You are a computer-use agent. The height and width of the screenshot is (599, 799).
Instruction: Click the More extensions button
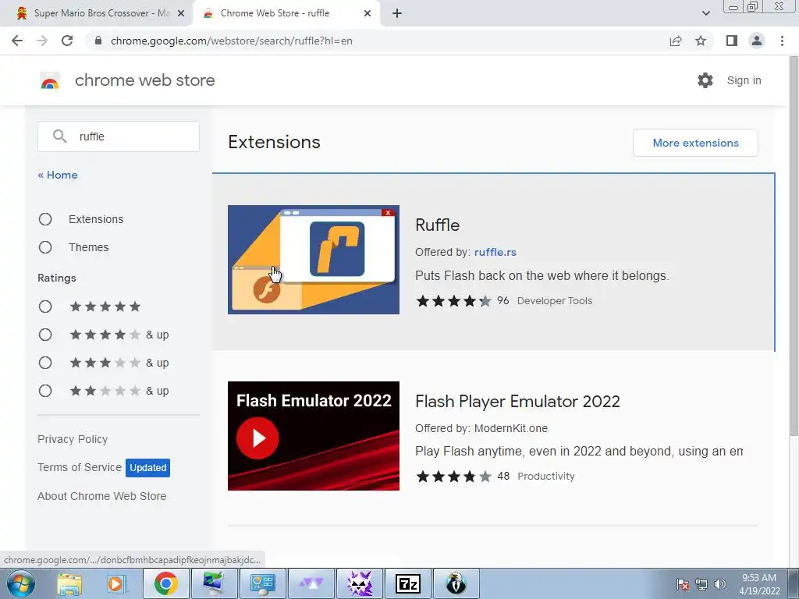click(x=695, y=143)
